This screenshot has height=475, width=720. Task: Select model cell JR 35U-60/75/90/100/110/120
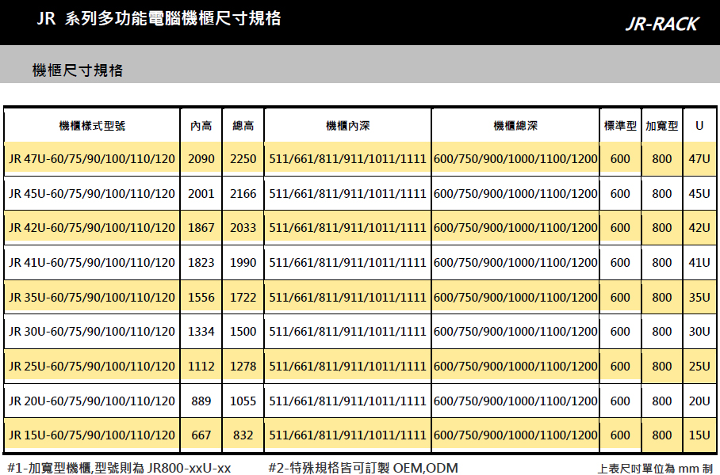pyautogui.click(x=92, y=297)
